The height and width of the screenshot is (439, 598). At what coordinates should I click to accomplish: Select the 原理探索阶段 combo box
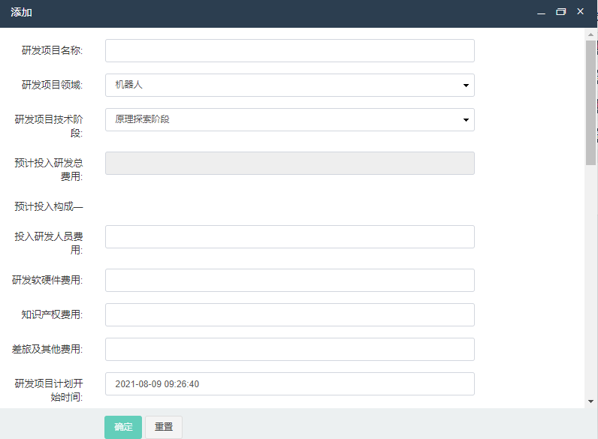point(290,119)
